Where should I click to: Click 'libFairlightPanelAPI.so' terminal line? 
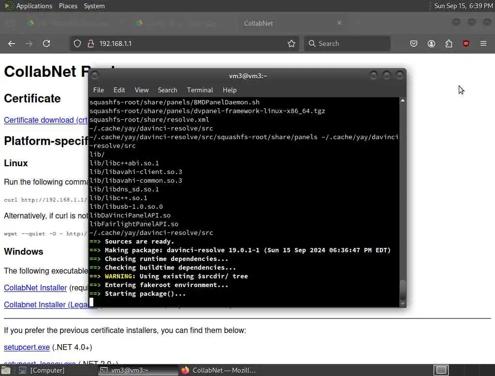pyautogui.click(x=134, y=224)
